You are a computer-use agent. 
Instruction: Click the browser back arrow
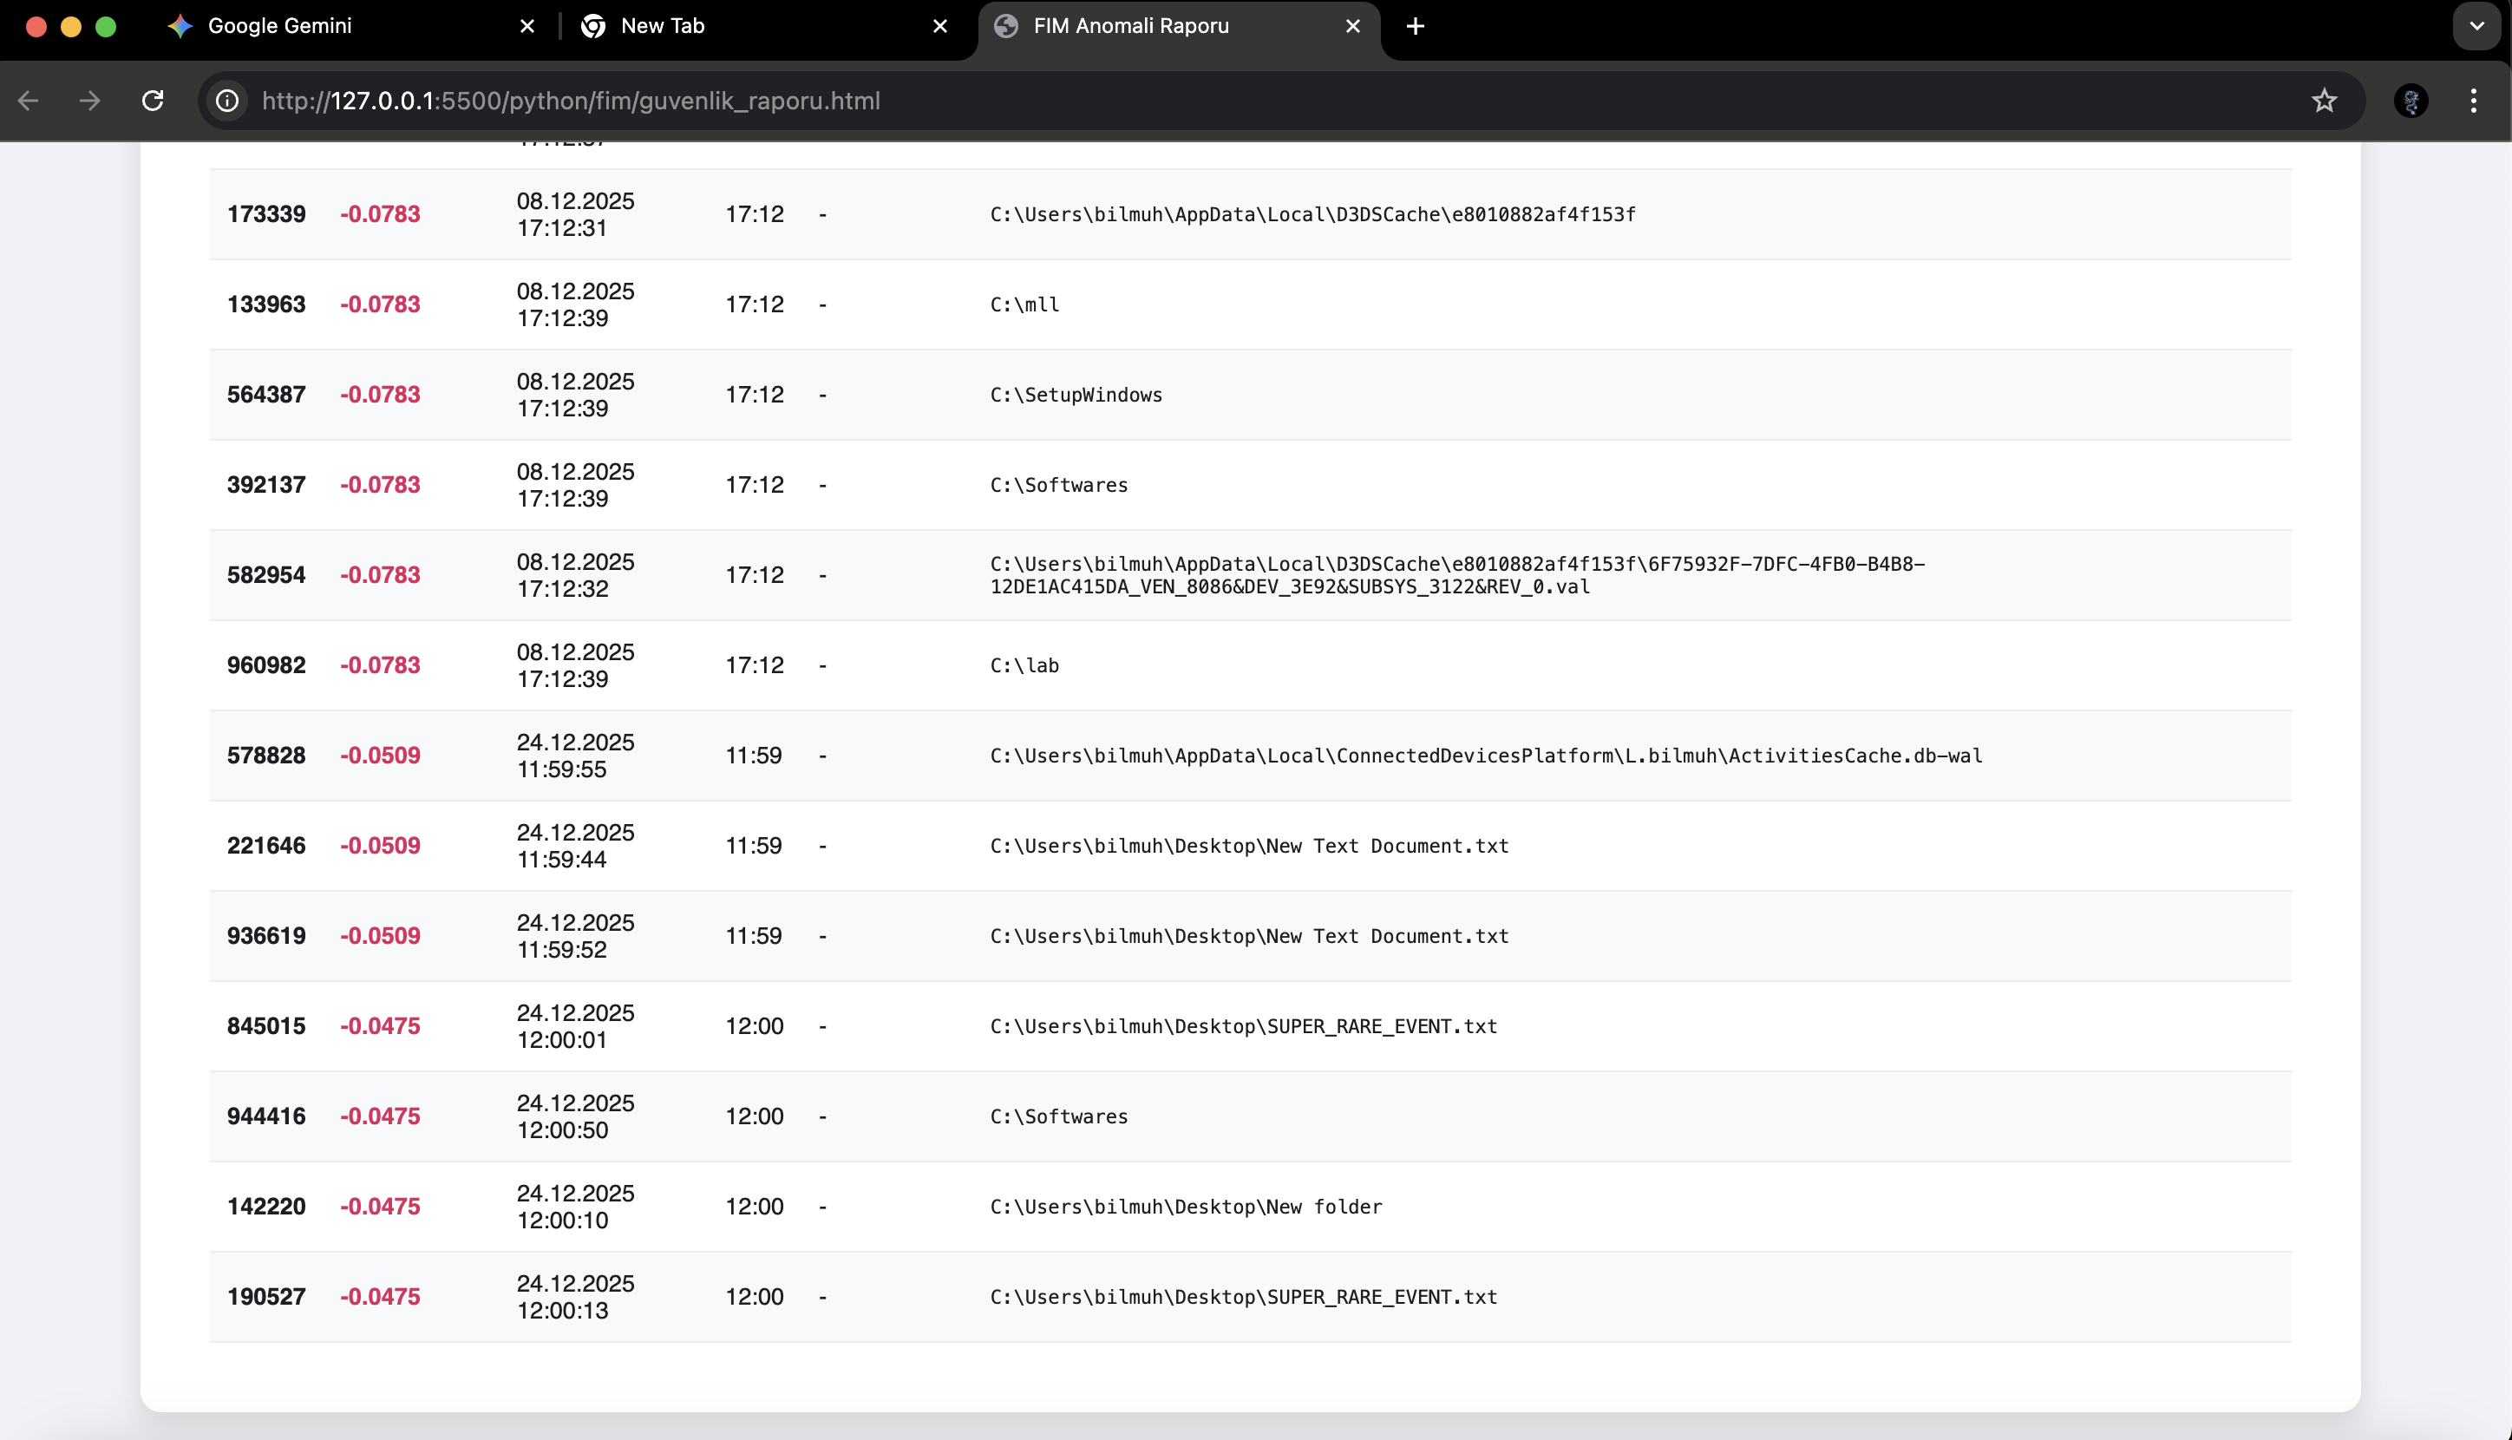(x=29, y=101)
